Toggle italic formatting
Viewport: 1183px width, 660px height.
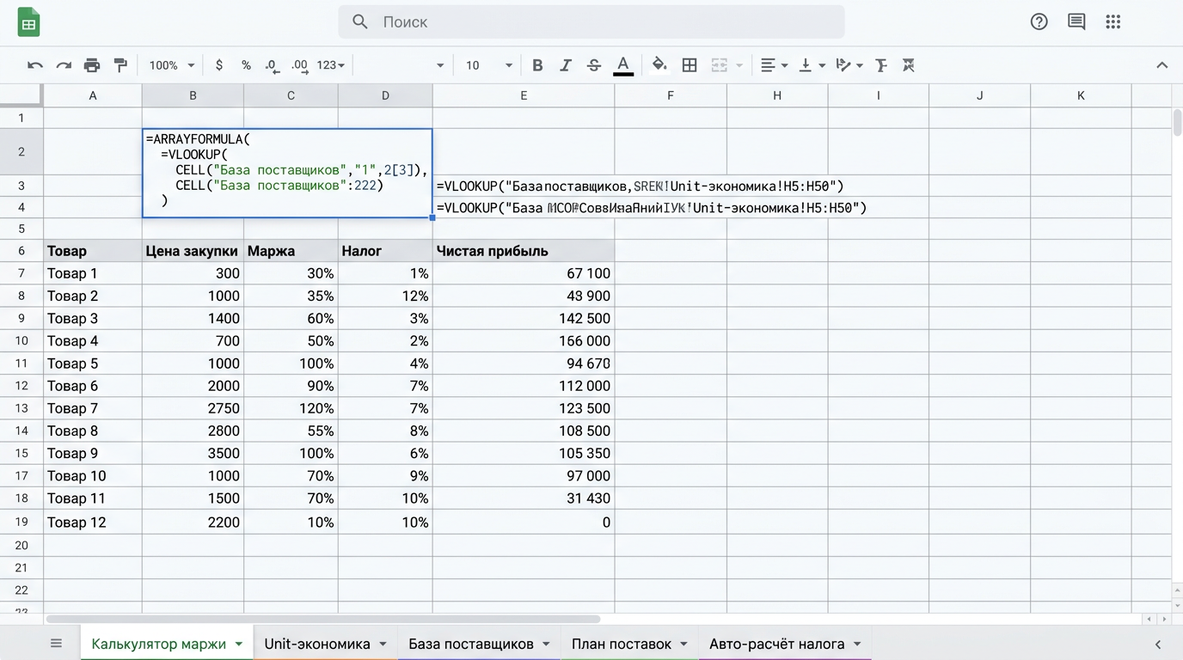pyautogui.click(x=566, y=65)
